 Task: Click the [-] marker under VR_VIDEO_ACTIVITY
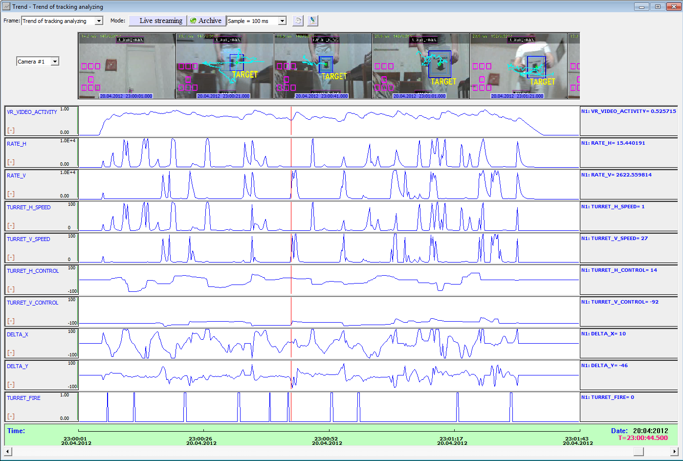pos(11,131)
